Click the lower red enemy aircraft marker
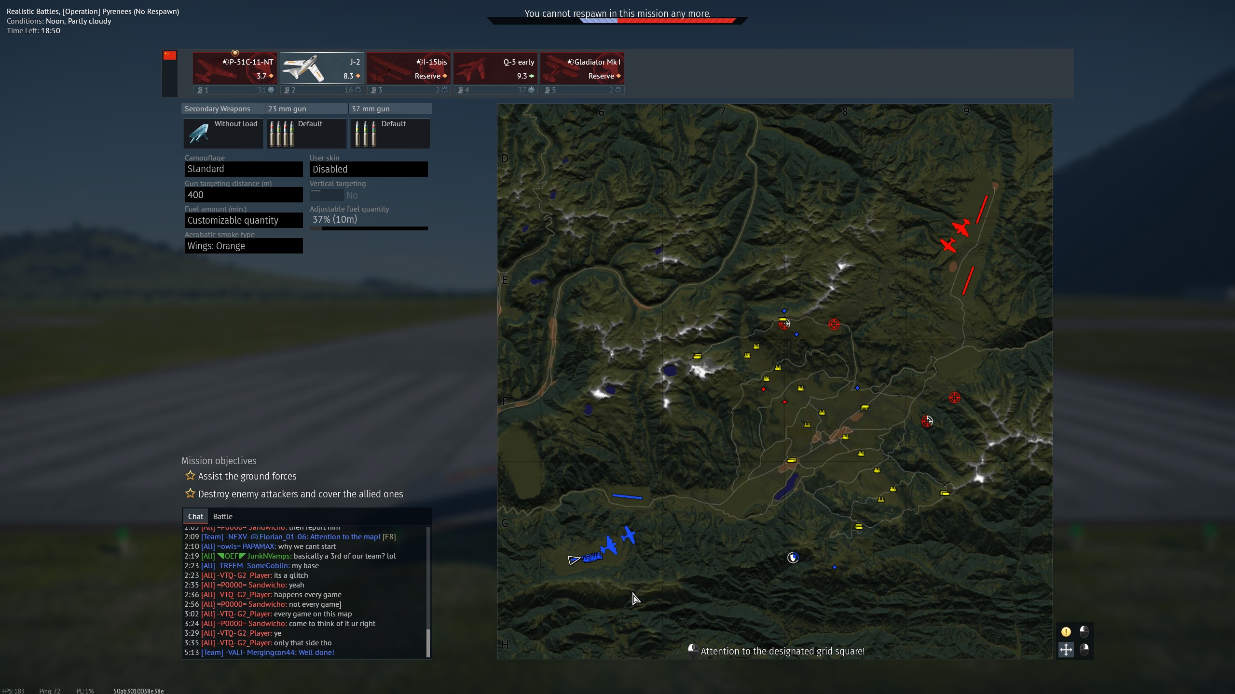Screen dimensions: 1235x694 [x=948, y=245]
